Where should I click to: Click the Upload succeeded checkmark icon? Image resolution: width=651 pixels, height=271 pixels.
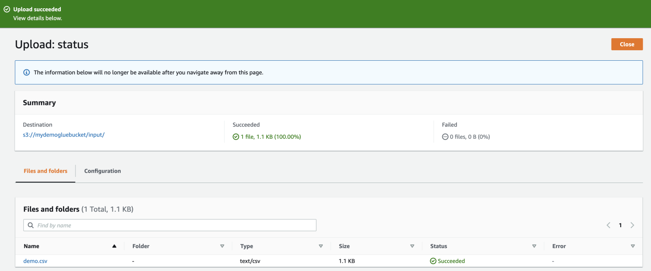(x=7, y=9)
